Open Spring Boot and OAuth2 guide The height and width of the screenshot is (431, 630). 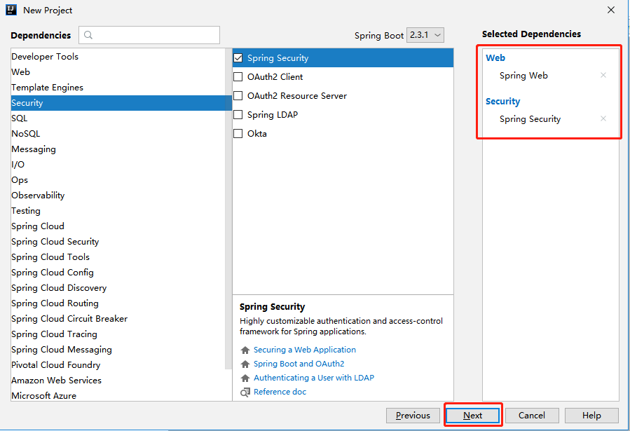(x=299, y=364)
